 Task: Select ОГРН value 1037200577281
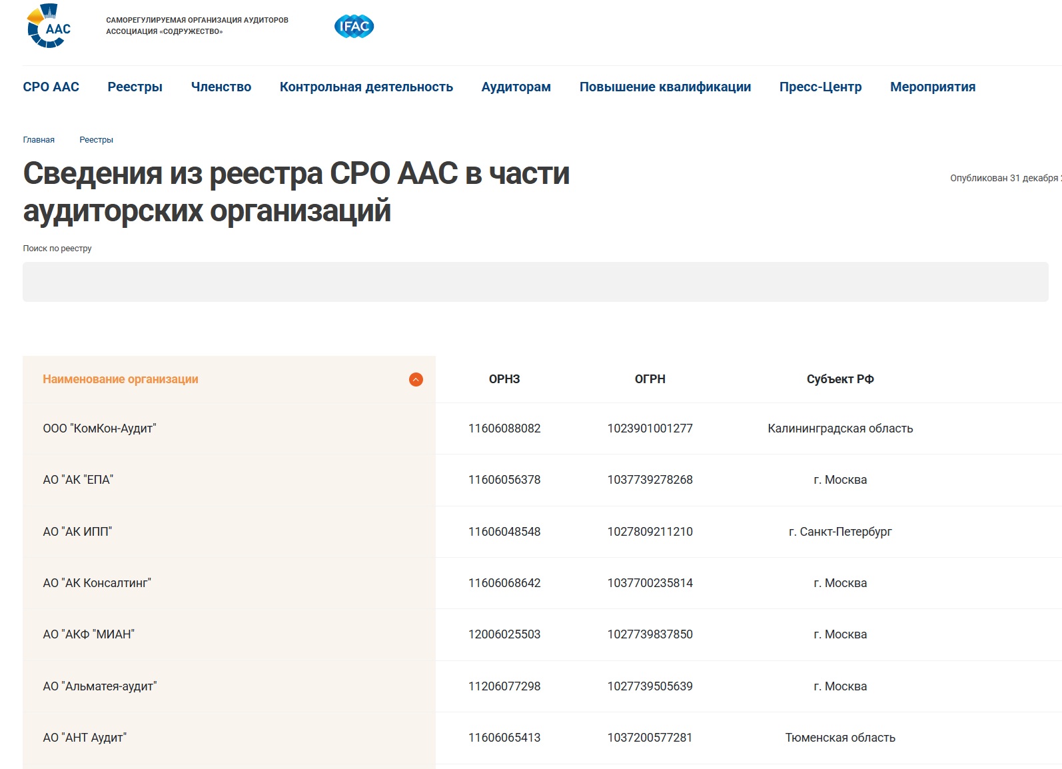pos(650,738)
